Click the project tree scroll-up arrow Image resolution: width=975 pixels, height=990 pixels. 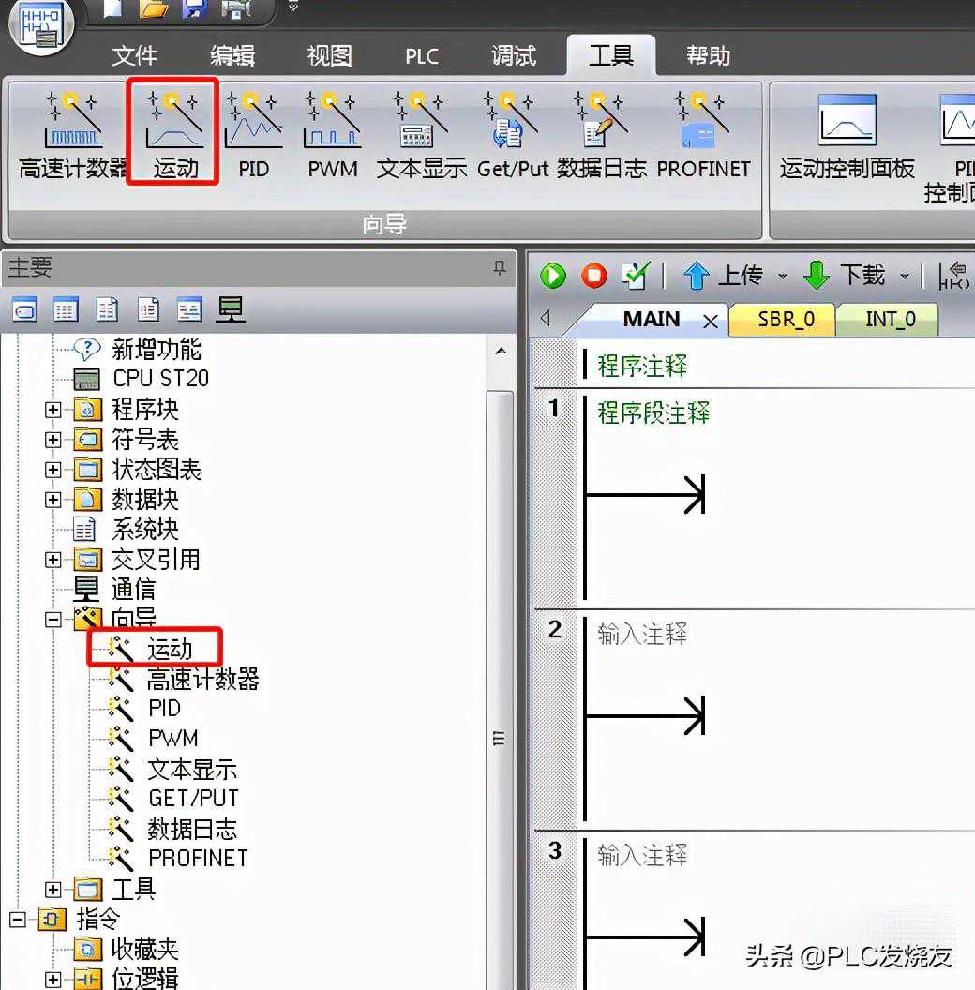click(501, 351)
